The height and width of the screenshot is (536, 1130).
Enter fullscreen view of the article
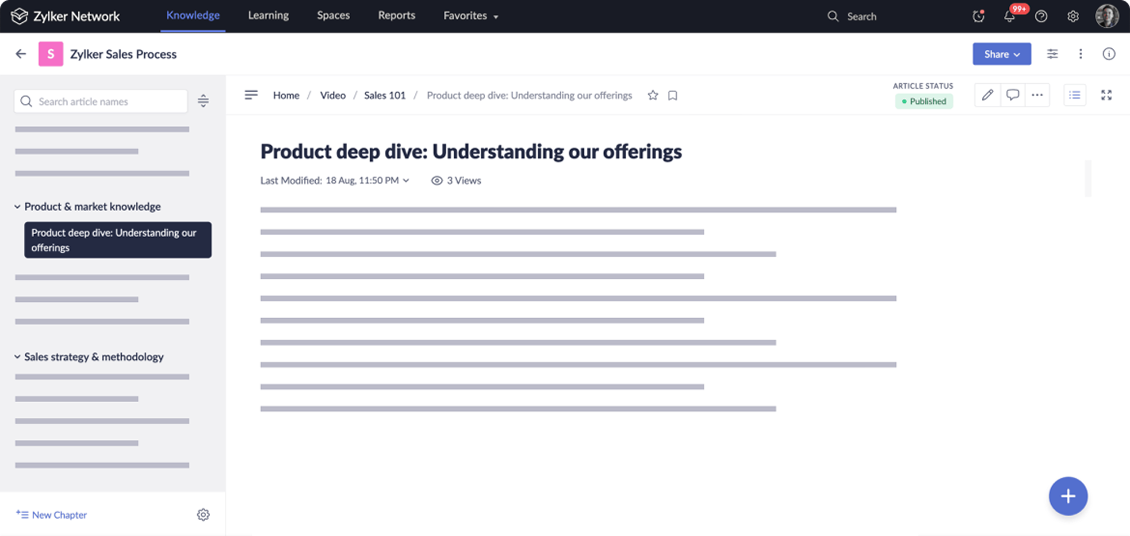pos(1106,95)
